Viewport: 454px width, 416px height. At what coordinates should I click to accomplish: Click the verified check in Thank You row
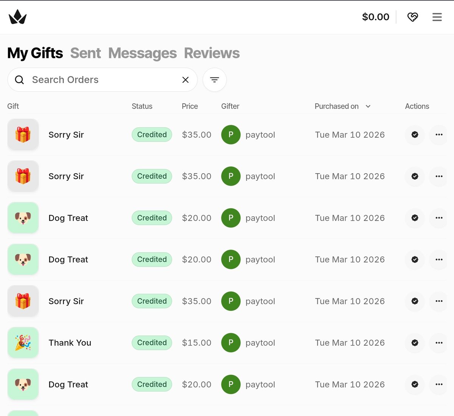coord(415,343)
